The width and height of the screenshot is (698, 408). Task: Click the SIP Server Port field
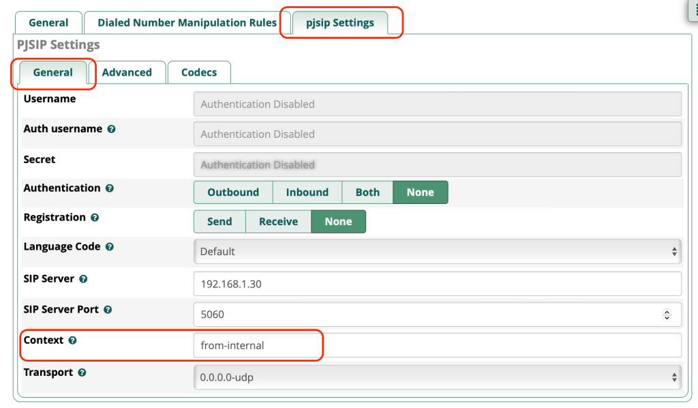[438, 315]
